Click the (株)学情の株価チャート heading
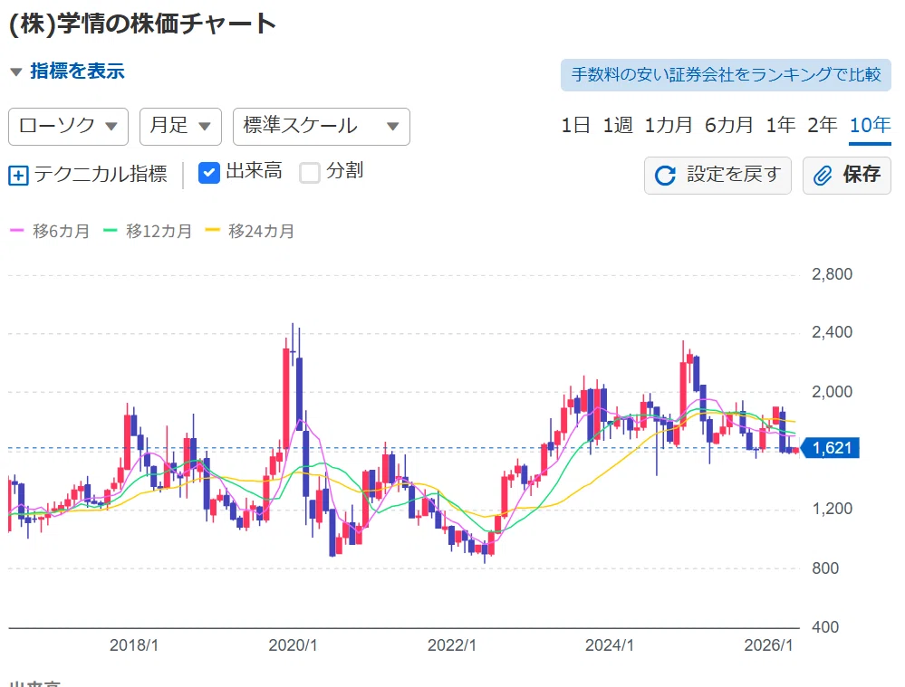Viewport: 905px width, 687px height. 142,24
